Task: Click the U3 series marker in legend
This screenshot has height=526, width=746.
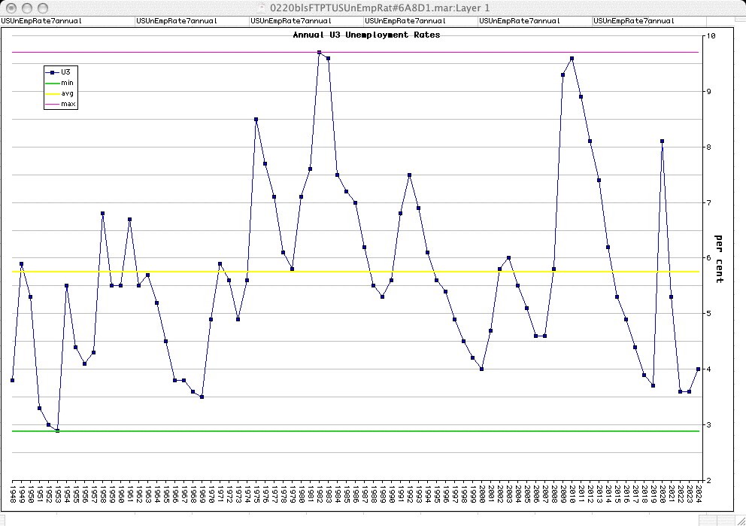Action: point(53,72)
